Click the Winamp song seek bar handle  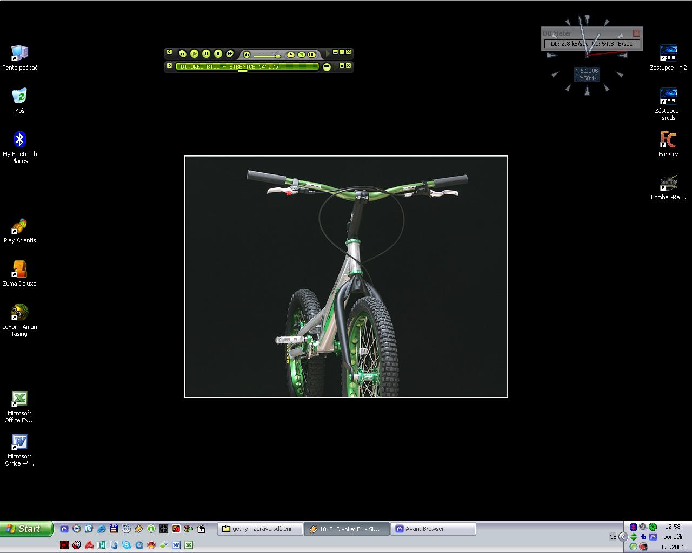243,71
